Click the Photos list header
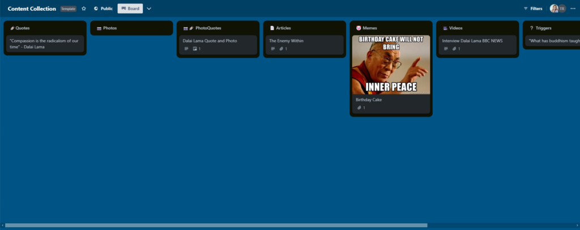 click(110, 28)
